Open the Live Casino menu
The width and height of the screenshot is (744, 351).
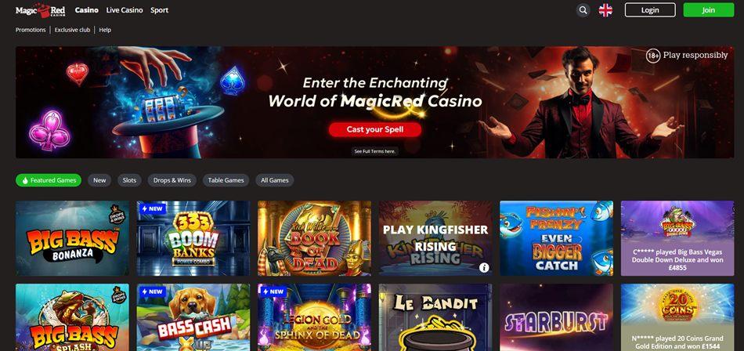(125, 10)
